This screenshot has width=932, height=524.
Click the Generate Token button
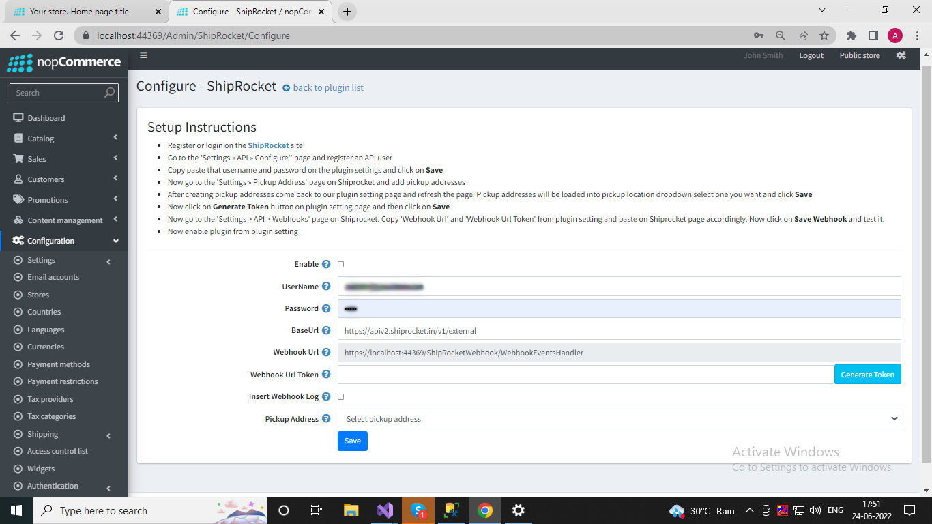tap(867, 375)
